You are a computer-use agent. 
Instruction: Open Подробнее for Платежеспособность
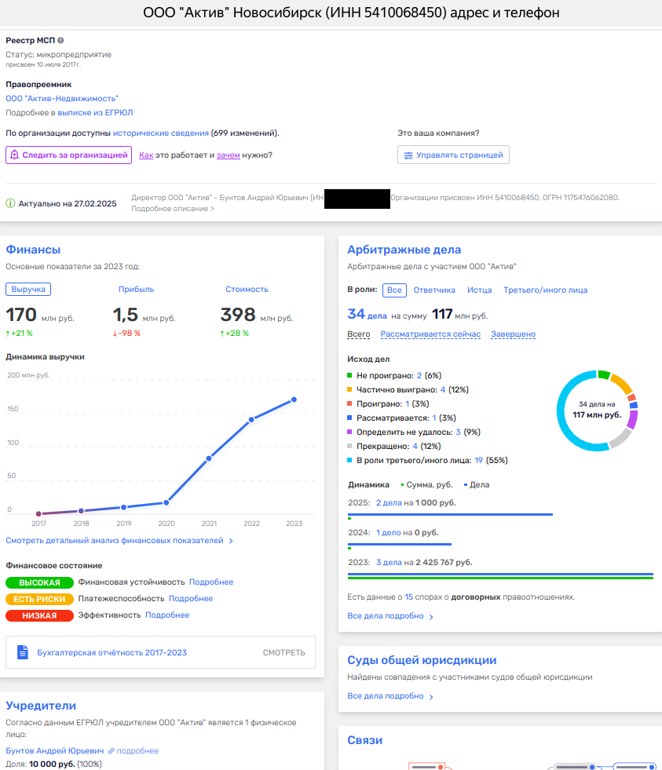point(191,599)
